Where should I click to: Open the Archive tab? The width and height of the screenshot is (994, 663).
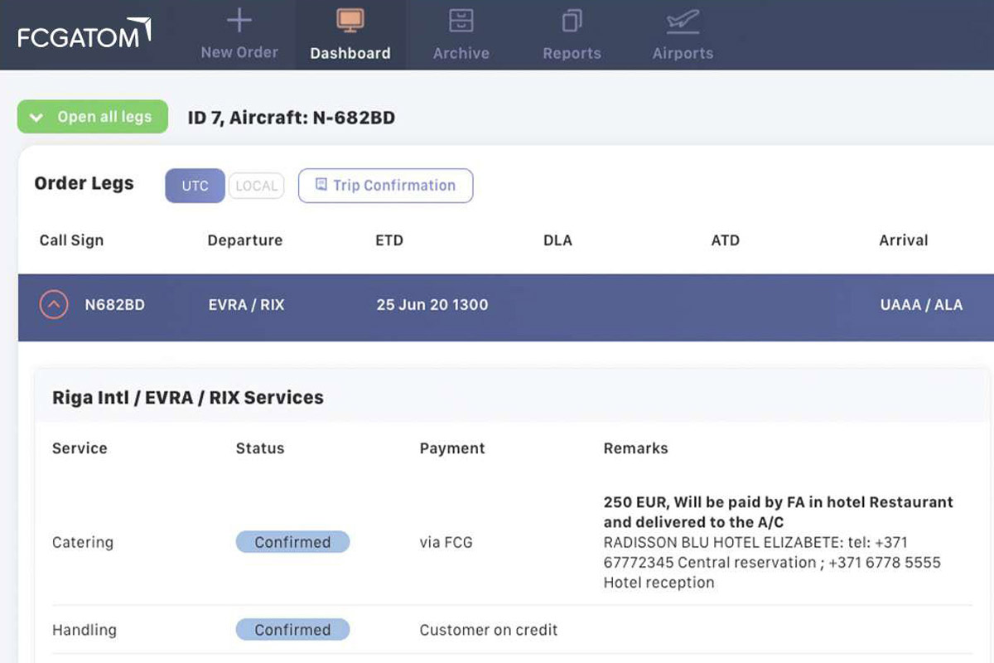pyautogui.click(x=461, y=35)
